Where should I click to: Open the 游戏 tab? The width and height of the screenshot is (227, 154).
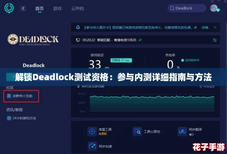point(57,9)
